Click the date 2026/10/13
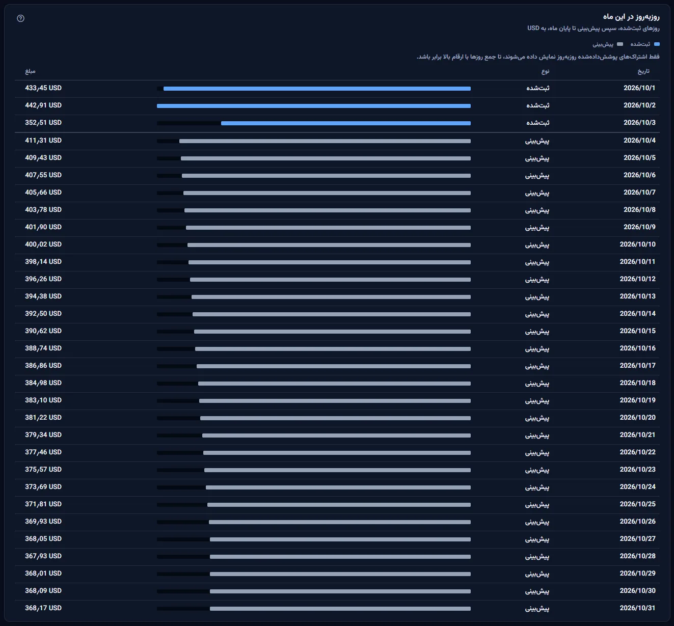The height and width of the screenshot is (626, 674). [638, 296]
